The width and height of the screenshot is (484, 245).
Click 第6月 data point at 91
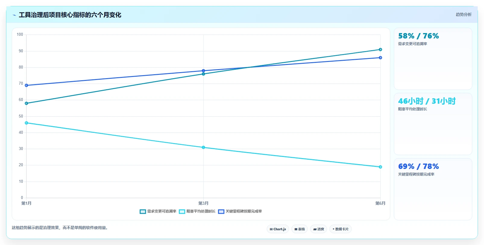pyautogui.click(x=380, y=50)
